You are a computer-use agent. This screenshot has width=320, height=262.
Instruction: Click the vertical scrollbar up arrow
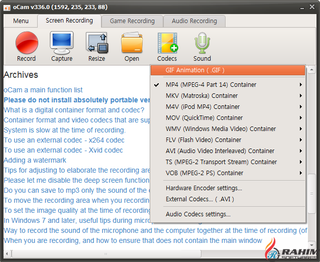[311, 70]
